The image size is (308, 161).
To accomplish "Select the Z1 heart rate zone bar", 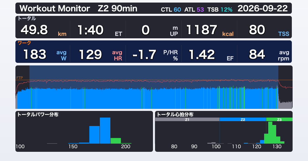I will [x=187, y=119].
